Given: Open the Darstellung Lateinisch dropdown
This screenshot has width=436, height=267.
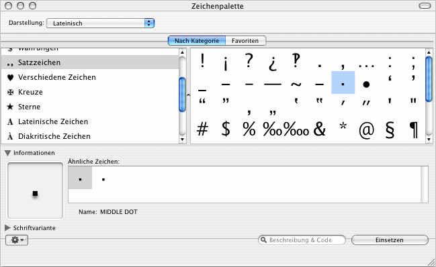Looking at the screenshot, I should tap(100, 23).
